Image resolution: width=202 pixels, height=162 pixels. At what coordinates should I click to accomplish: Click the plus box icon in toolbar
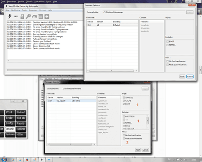pos(47,17)
